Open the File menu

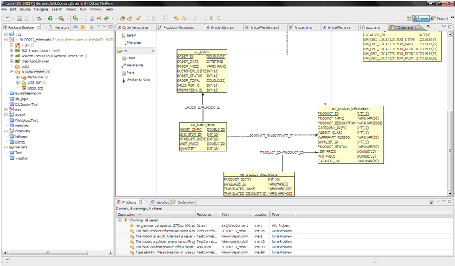coord(4,10)
